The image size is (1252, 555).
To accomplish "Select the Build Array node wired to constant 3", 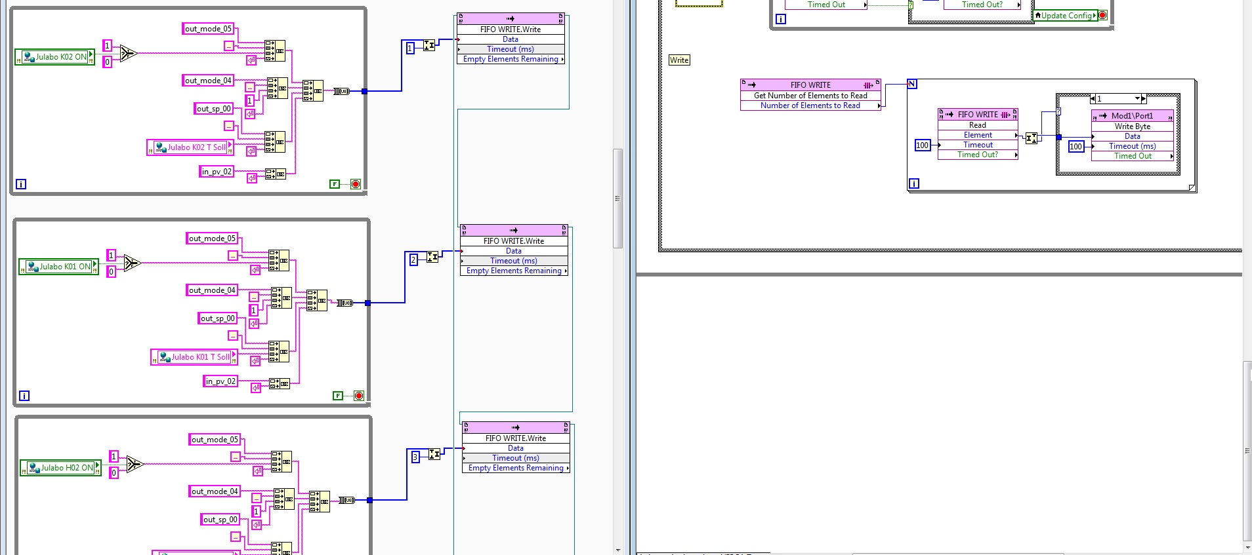I will (434, 453).
